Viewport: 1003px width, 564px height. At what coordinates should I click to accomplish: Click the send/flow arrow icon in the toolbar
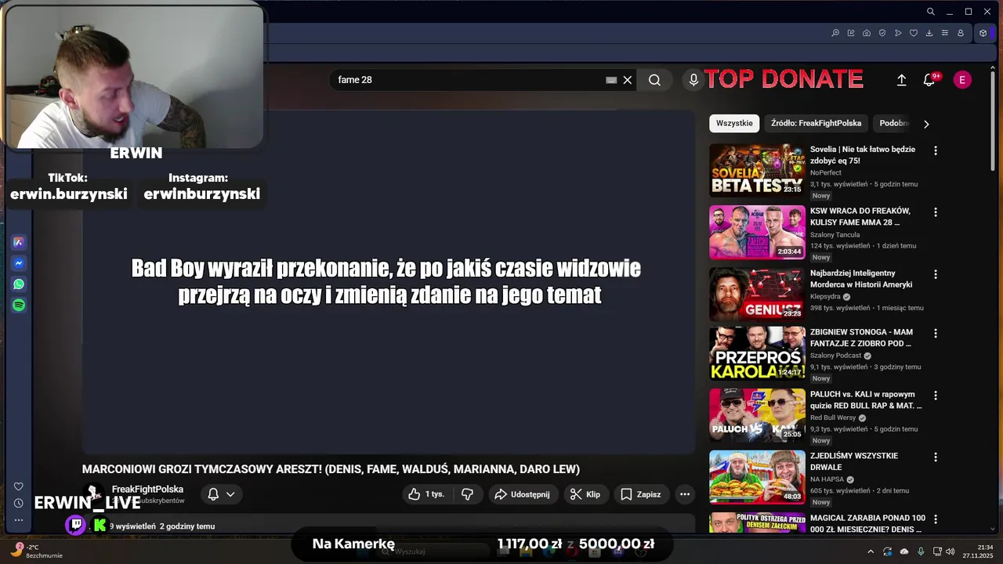(898, 33)
